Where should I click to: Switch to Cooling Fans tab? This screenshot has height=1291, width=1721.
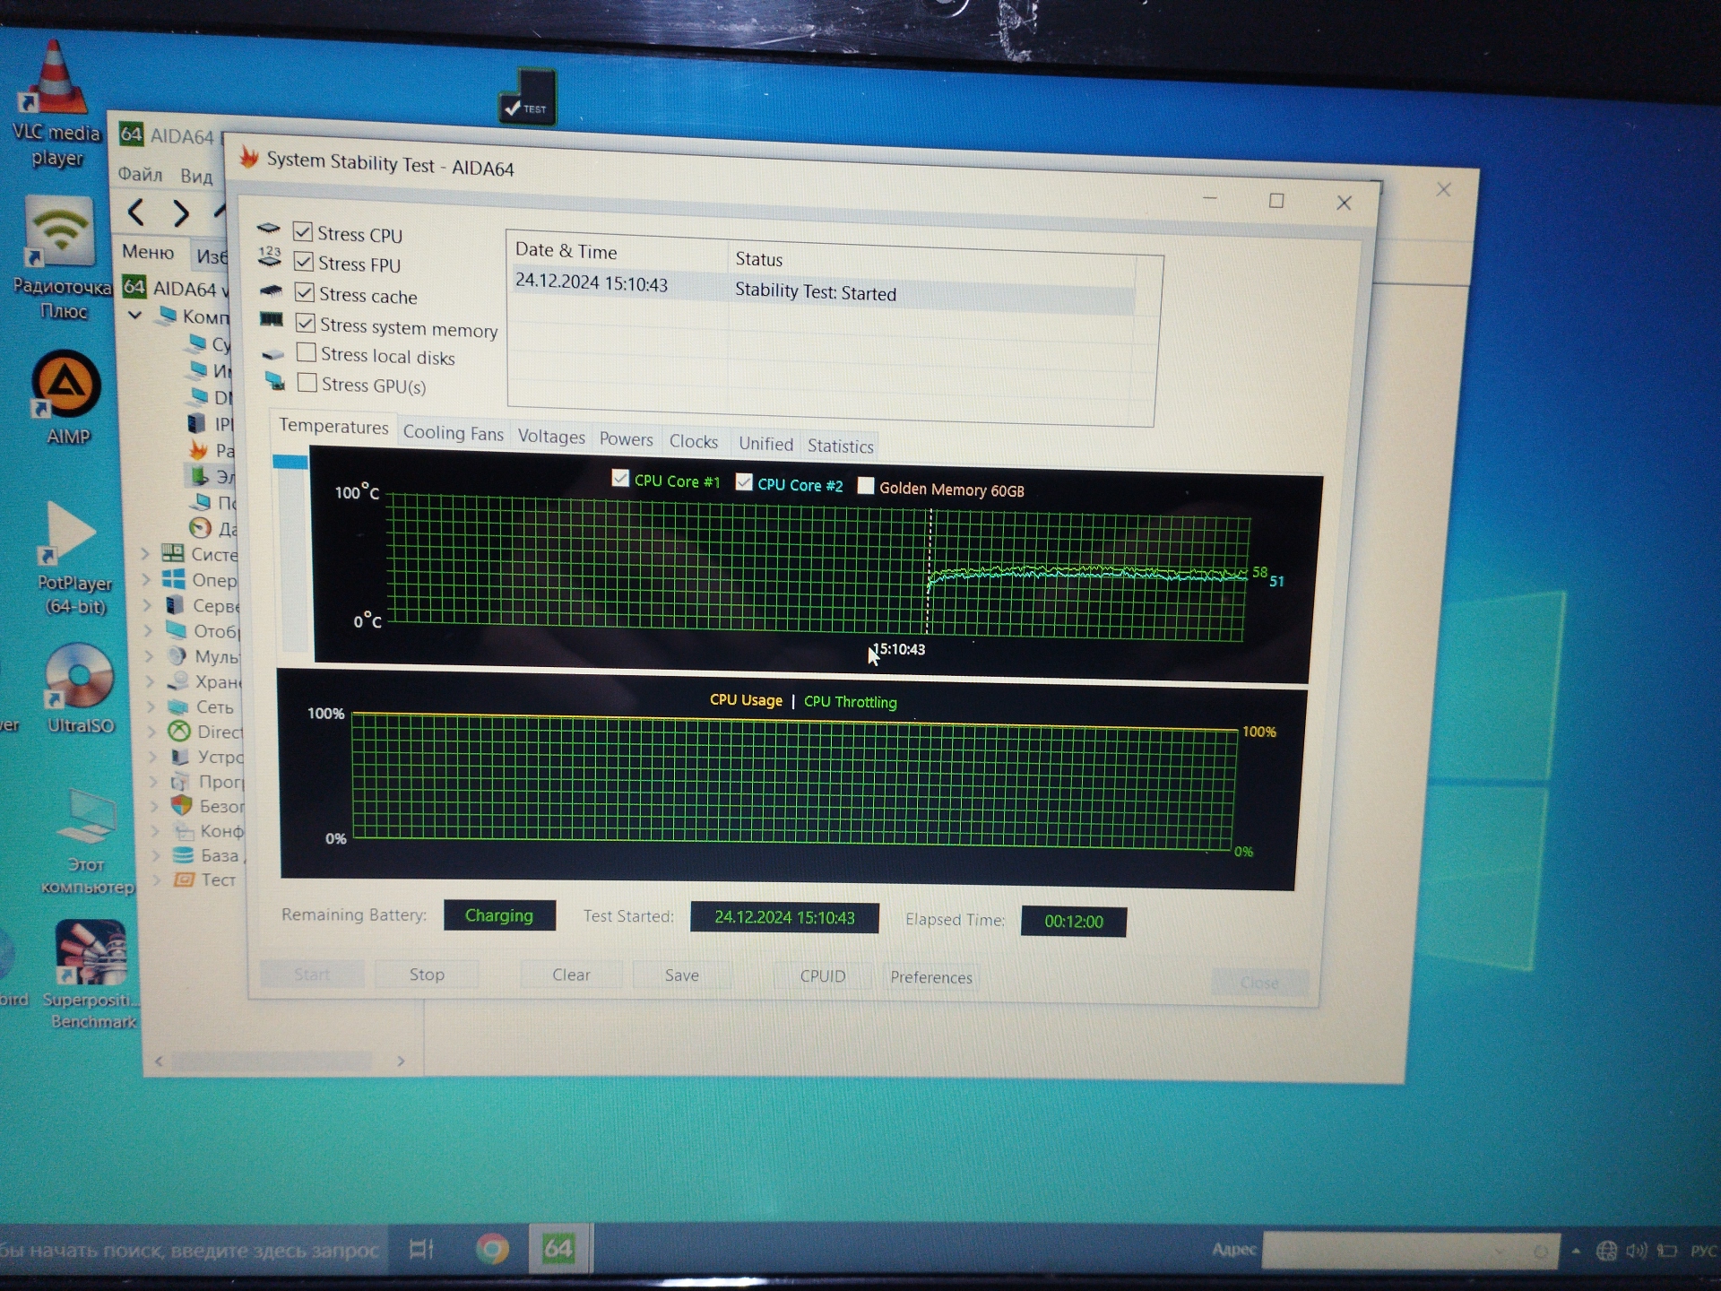[453, 433]
